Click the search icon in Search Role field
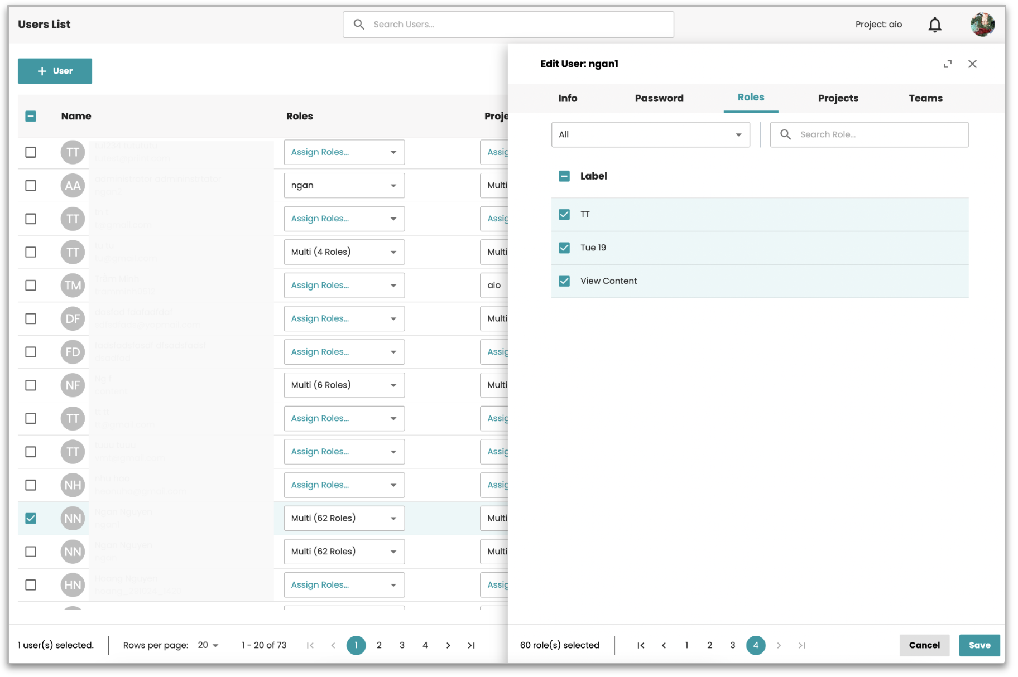 point(785,134)
